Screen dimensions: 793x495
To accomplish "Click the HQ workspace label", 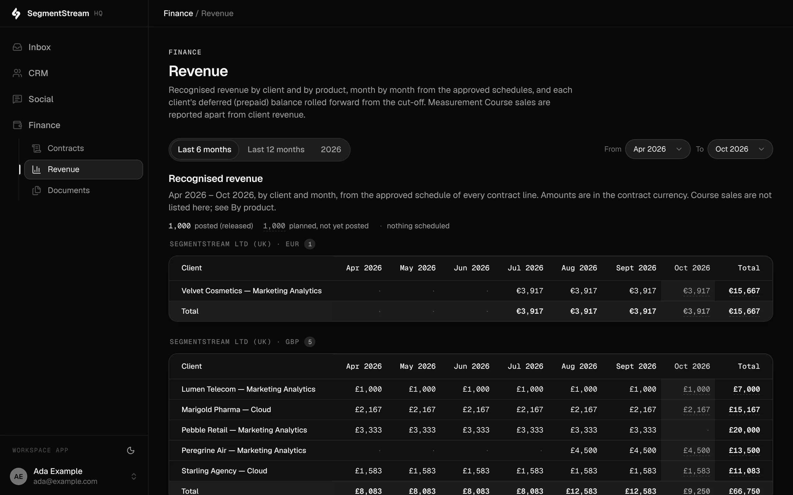I will coord(98,13).
